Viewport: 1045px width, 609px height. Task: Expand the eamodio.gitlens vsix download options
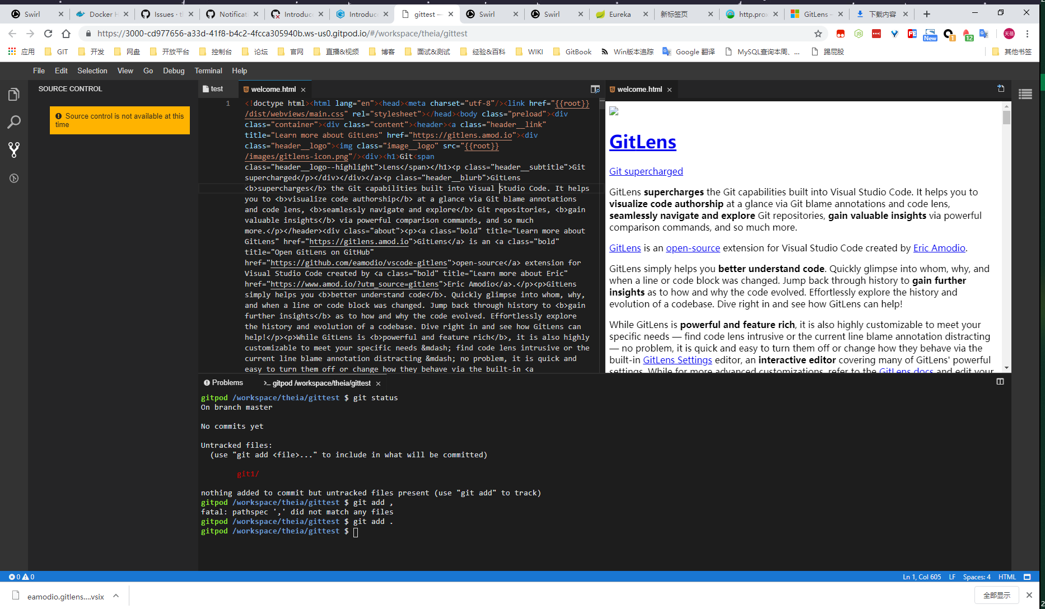(116, 596)
